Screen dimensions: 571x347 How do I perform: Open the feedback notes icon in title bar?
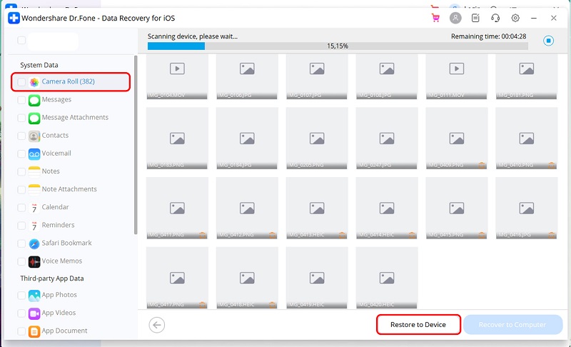(475, 18)
